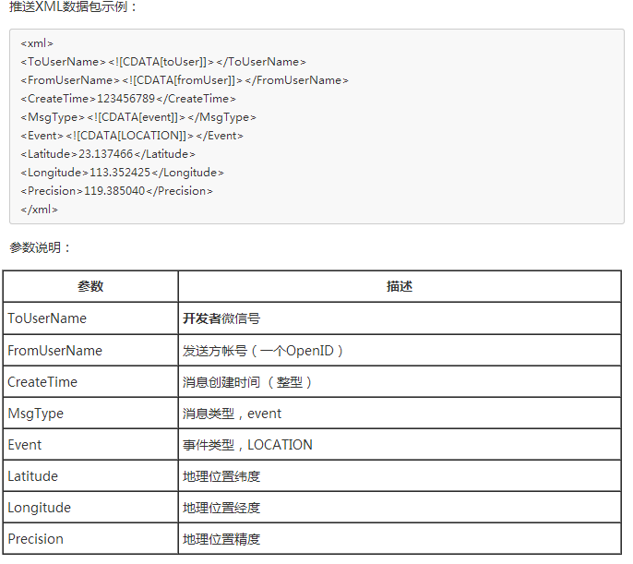Select the 发送方帐号 OpenID description cell
Viewport: 633px width, 564px height.
[263, 351]
